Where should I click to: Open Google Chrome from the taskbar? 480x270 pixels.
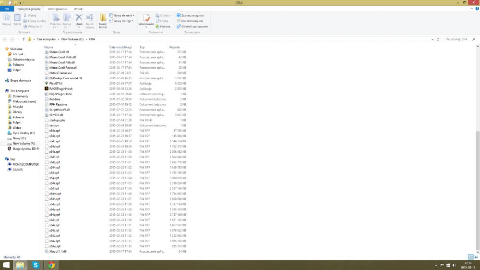pyautogui.click(x=51, y=265)
